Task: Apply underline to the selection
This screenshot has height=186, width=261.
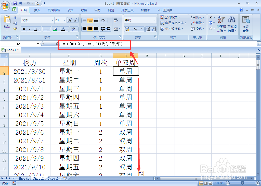Action: coord(35,29)
